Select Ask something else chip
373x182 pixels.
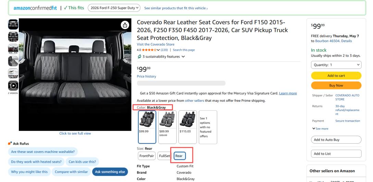pos(110,172)
